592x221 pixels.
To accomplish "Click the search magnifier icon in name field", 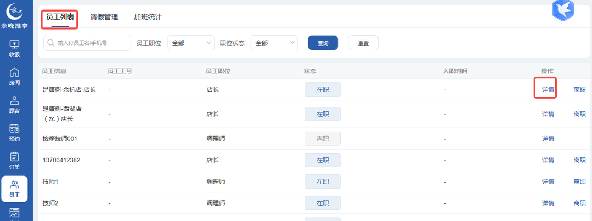I will coord(50,43).
